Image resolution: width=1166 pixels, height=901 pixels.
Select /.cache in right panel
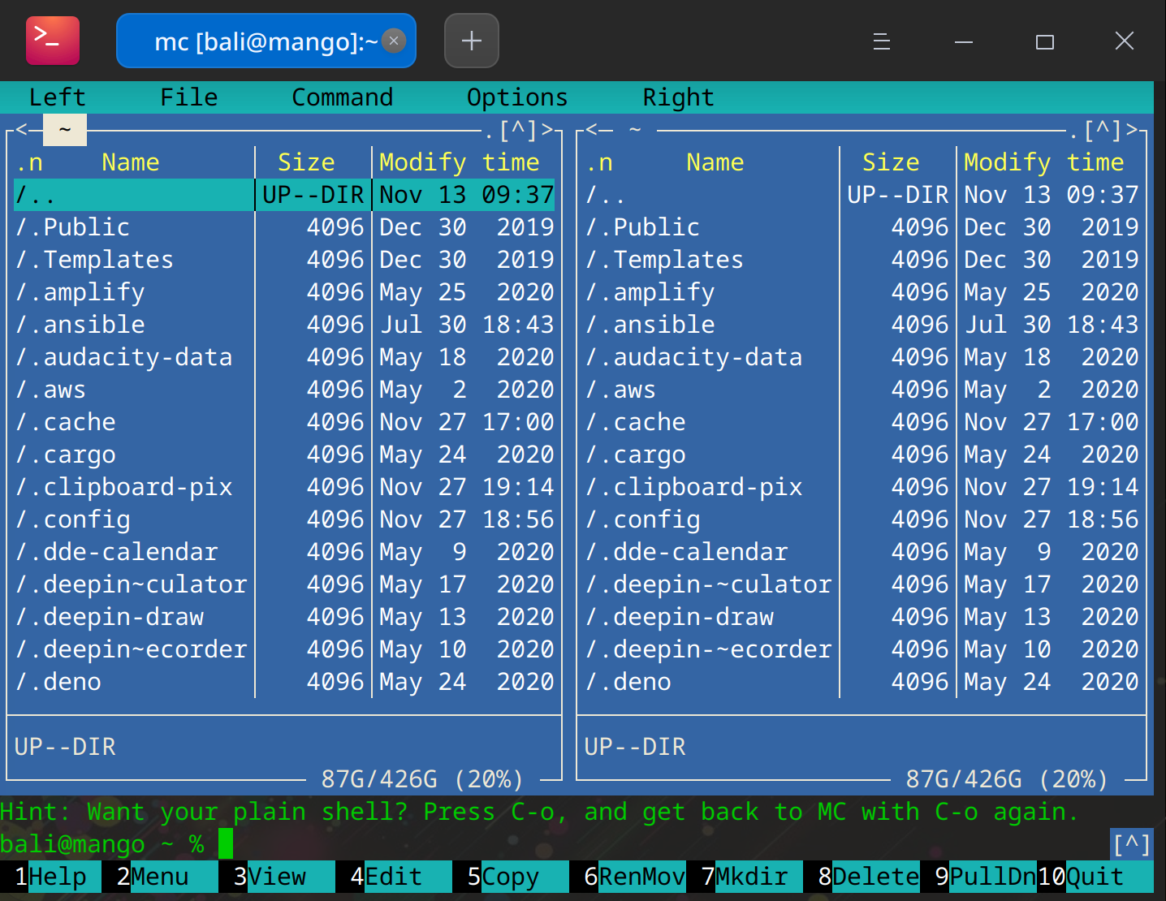(x=862, y=422)
